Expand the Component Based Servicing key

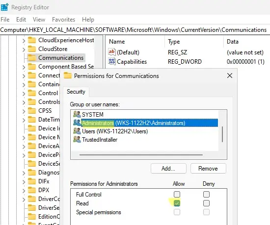(24, 67)
